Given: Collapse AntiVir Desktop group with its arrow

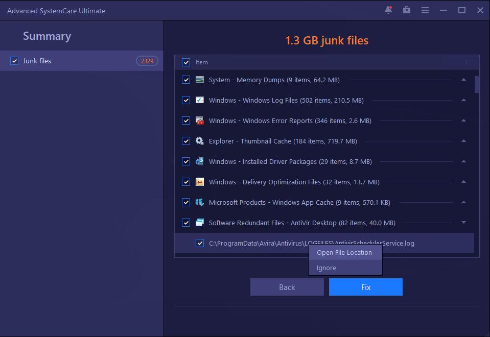Looking at the screenshot, I should pyautogui.click(x=464, y=223).
